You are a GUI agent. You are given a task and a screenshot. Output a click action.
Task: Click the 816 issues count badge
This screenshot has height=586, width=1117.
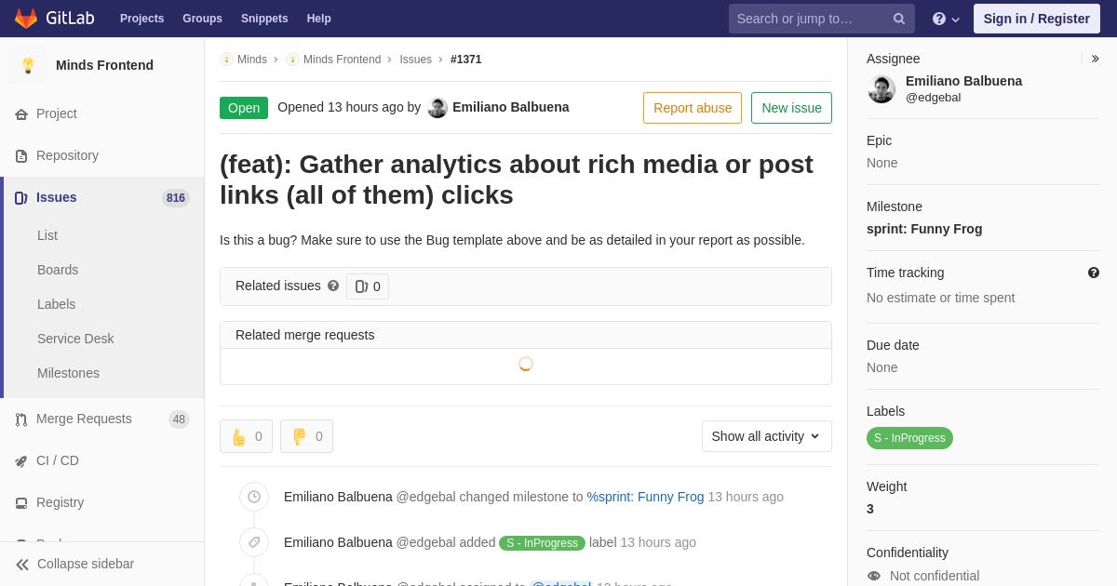point(176,198)
